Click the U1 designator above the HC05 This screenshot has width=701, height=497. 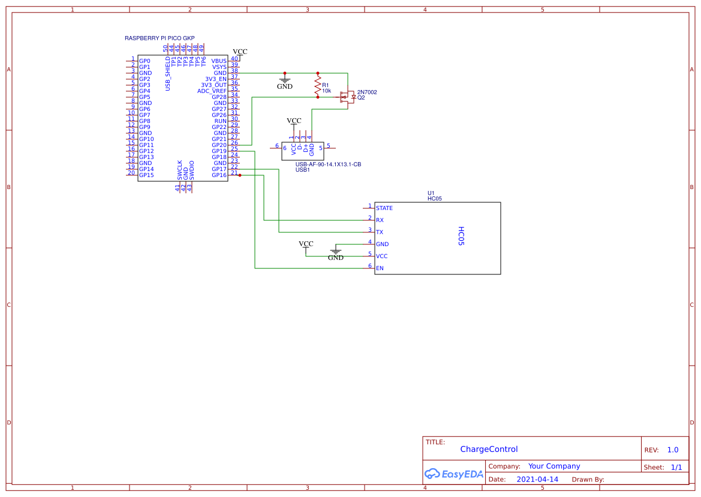431,193
